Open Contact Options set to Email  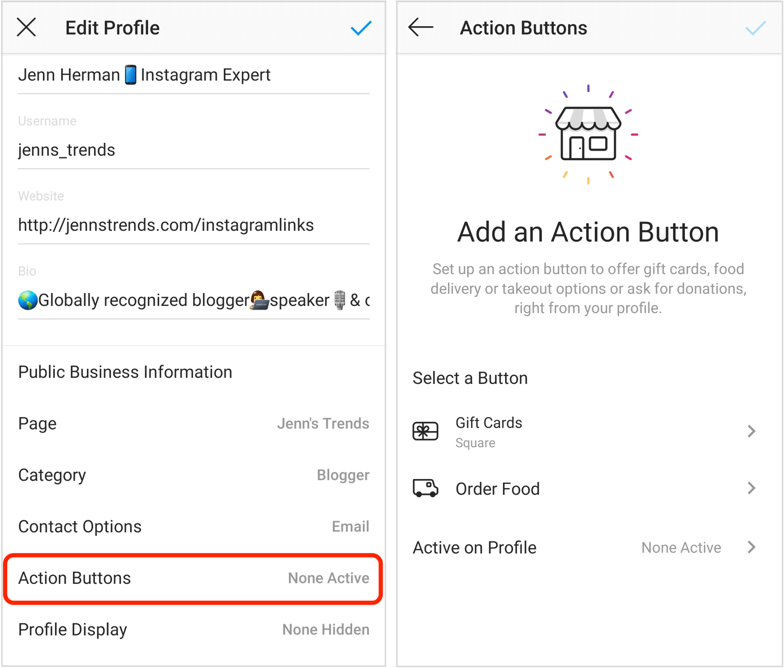193,526
